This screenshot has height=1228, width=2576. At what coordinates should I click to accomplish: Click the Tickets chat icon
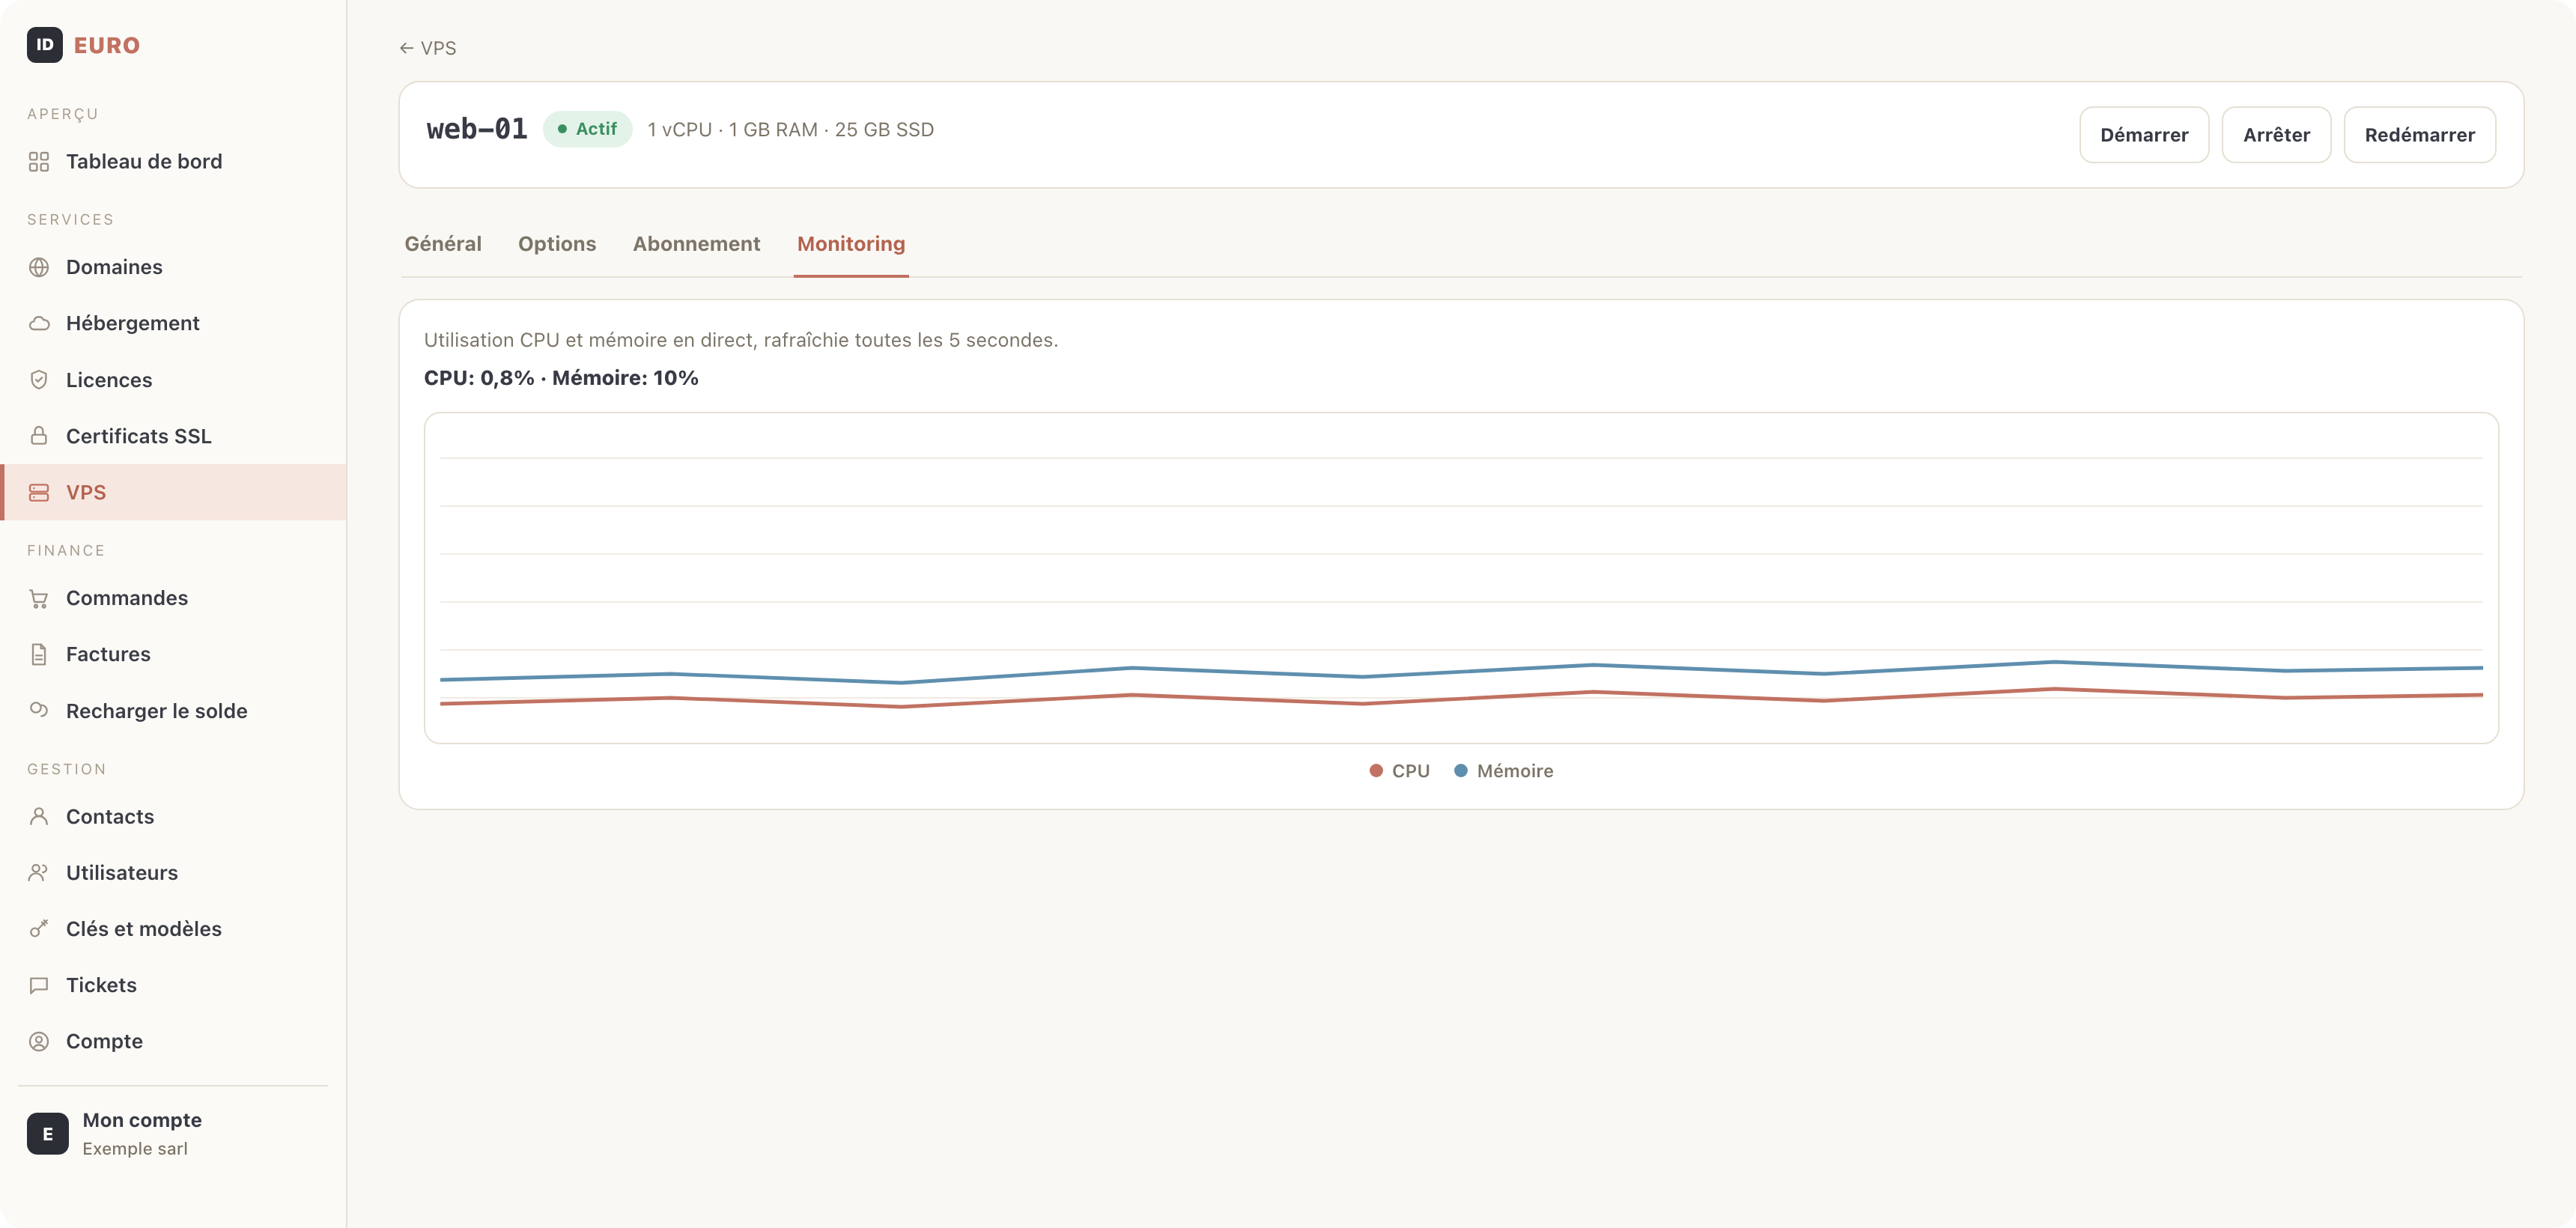click(x=39, y=985)
